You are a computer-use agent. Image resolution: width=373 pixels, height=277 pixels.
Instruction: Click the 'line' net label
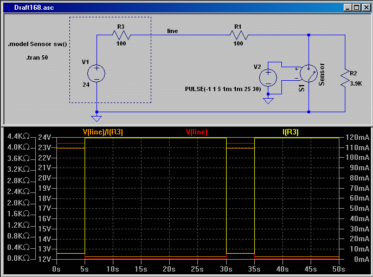click(x=172, y=31)
